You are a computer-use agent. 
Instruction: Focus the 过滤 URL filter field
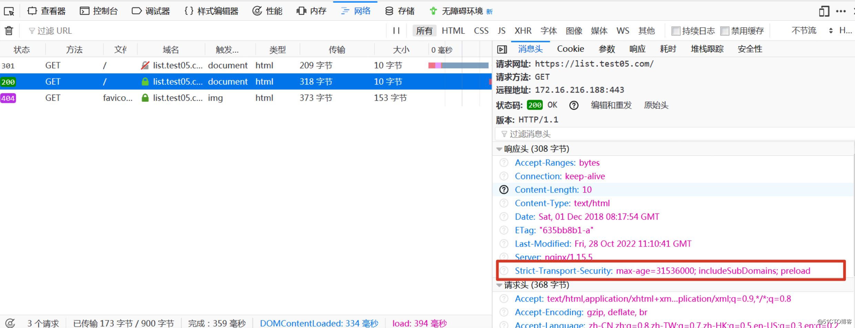(207, 31)
